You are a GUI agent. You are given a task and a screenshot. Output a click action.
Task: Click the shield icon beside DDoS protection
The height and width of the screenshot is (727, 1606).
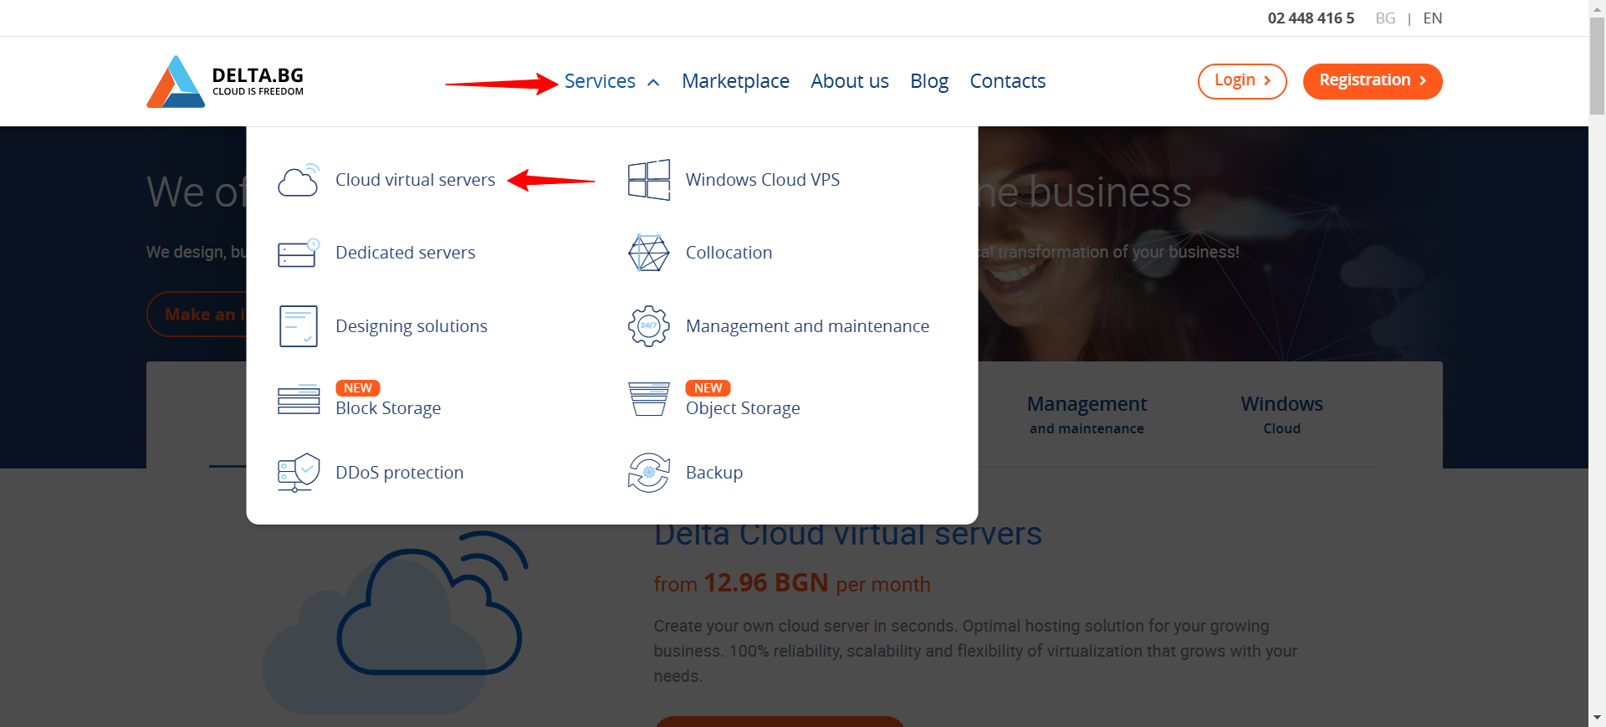[299, 473]
